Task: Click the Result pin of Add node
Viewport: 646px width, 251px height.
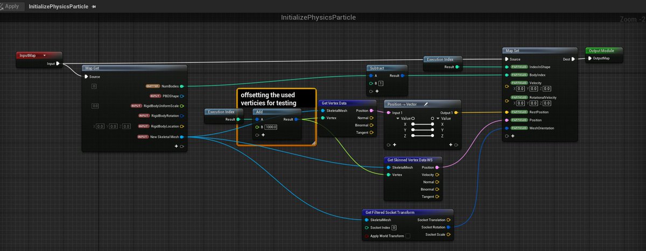Action: (297, 119)
